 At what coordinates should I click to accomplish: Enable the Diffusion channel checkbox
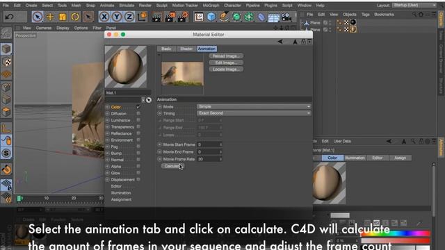click(138, 113)
